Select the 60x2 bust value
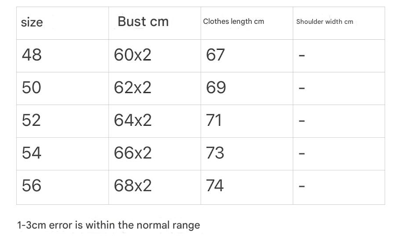This screenshot has height=248, width=393. coord(132,55)
